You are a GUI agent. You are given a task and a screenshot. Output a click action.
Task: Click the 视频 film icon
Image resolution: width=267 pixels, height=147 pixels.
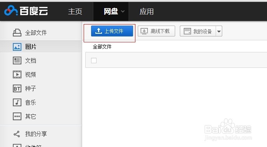(17, 74)
